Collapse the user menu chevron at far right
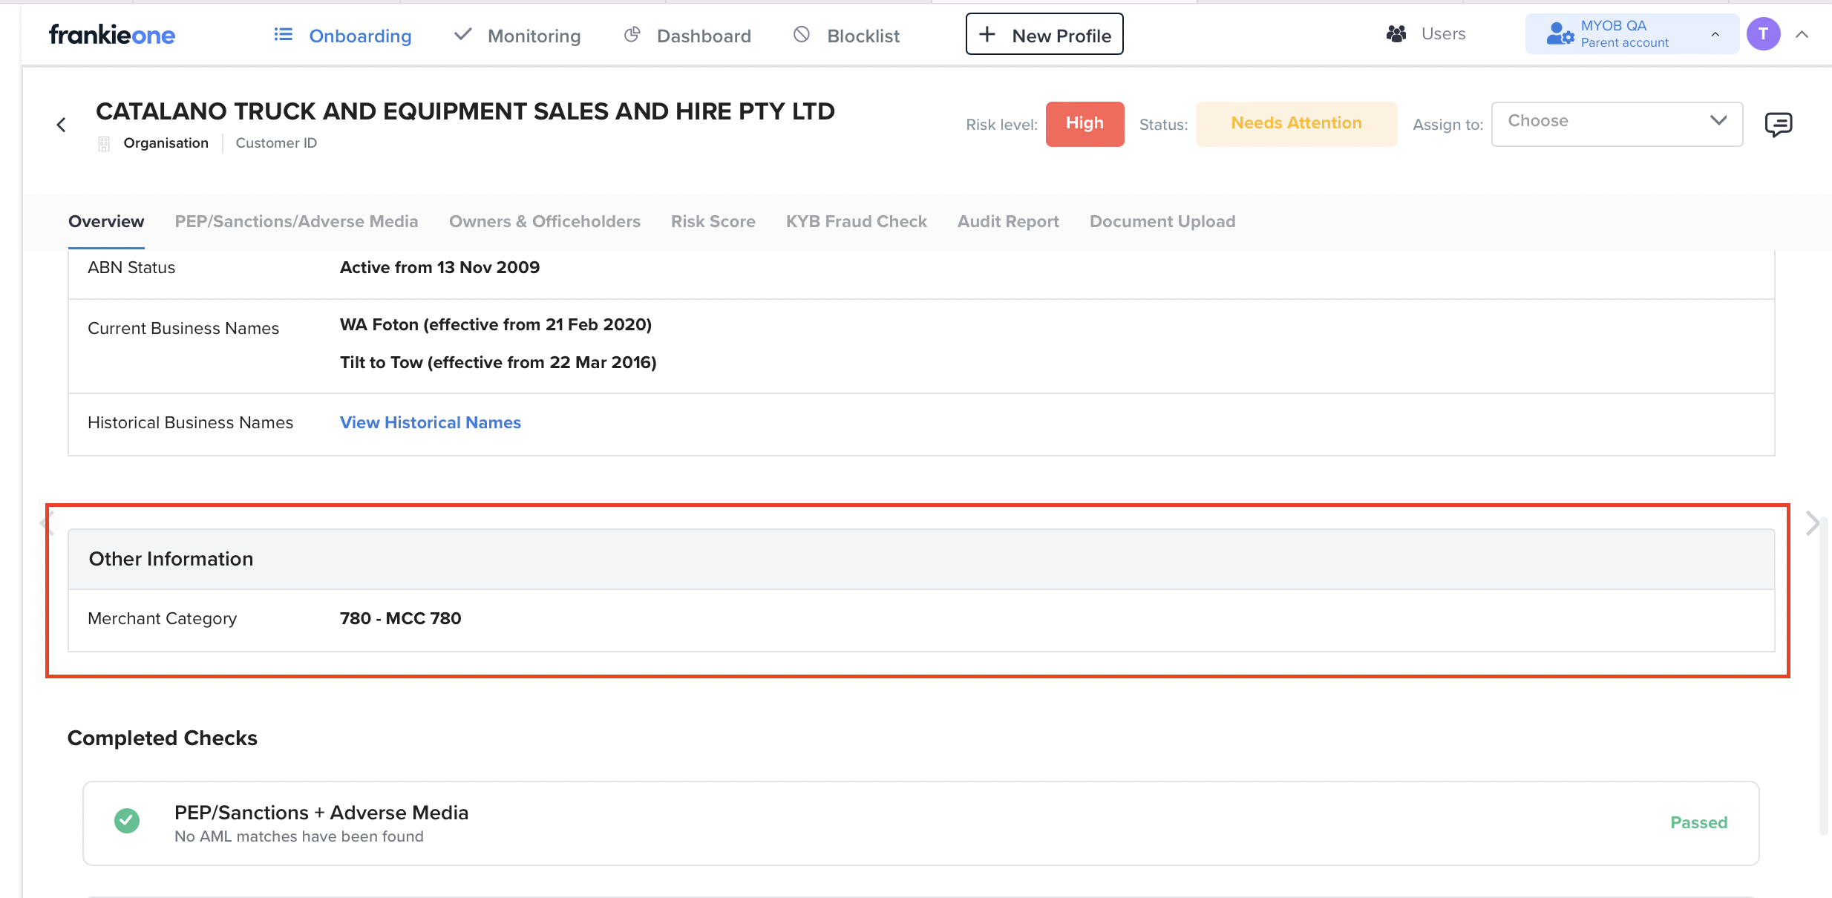Viewport: 1832px width, 898px height. click(x=1802, y=34)
